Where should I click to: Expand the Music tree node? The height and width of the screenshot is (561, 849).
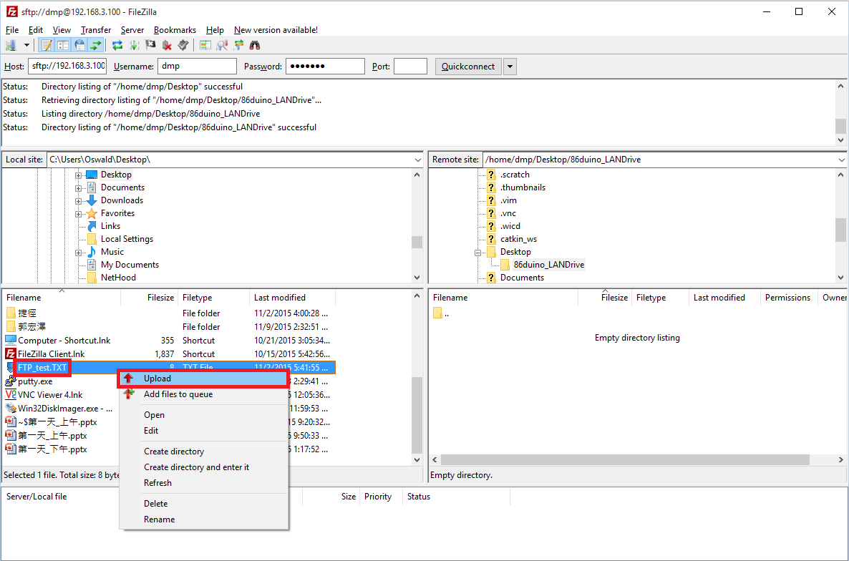click(x=78, y=253)
